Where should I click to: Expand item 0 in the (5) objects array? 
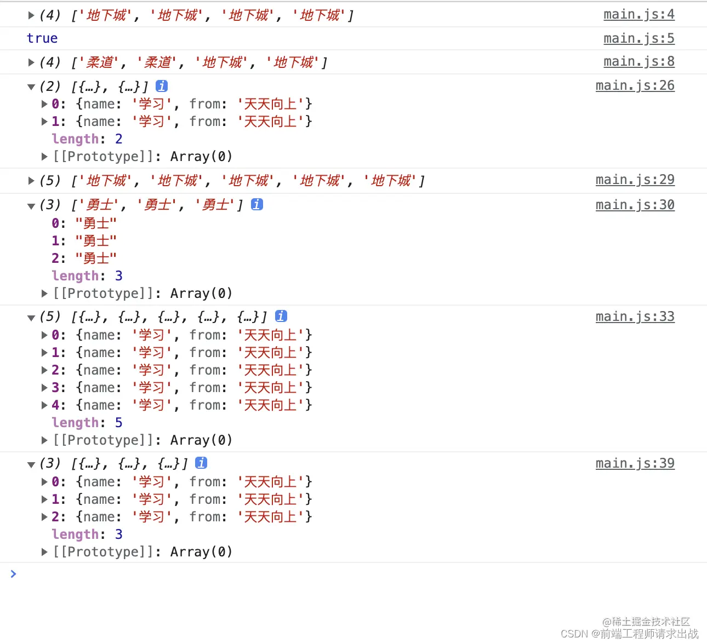click(x=44, y=335)
